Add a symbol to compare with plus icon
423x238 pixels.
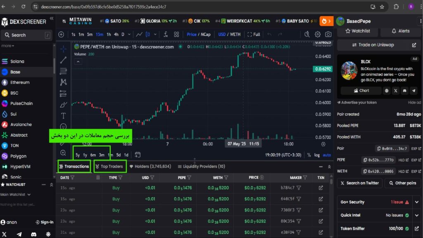tap(61, 35)
